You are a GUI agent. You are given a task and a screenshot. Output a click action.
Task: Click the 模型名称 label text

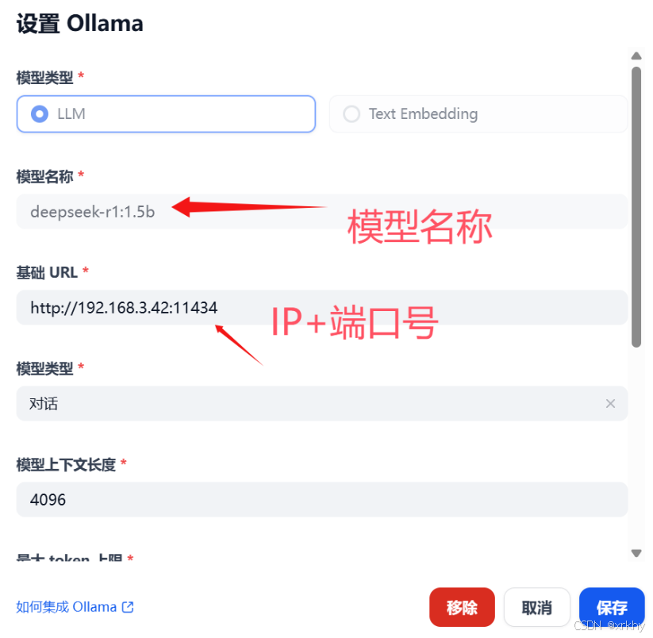coord(44,177)
